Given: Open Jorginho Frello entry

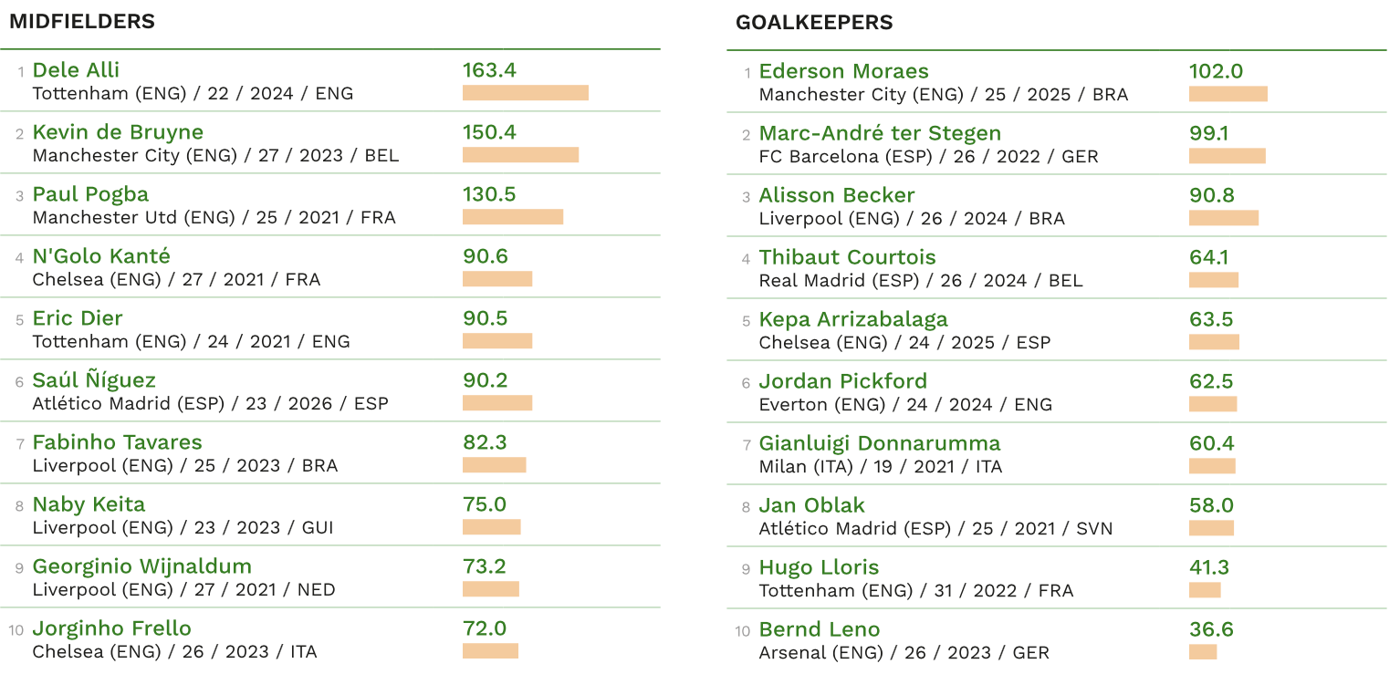Looking at the screenshot, I should (111, 628).
